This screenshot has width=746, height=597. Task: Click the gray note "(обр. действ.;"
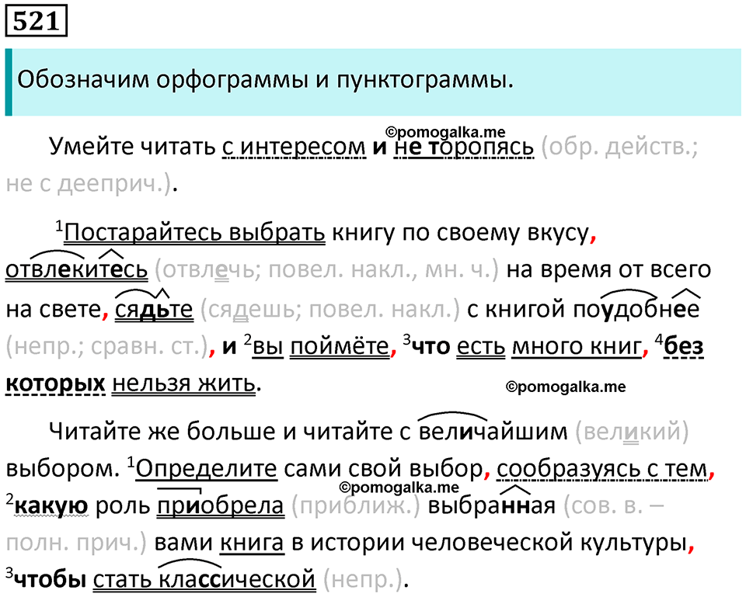pyautogui.click(x=620, y=148)
